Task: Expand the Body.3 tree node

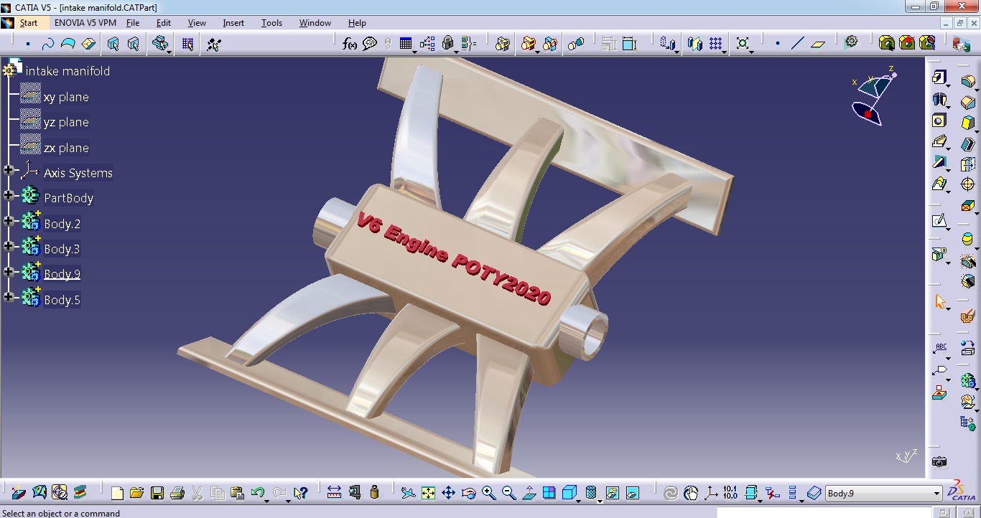Action: [x=9, y=246]
